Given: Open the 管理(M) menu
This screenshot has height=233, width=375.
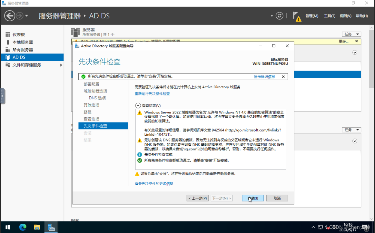Looking at the screenshot, I should point(312,16).
